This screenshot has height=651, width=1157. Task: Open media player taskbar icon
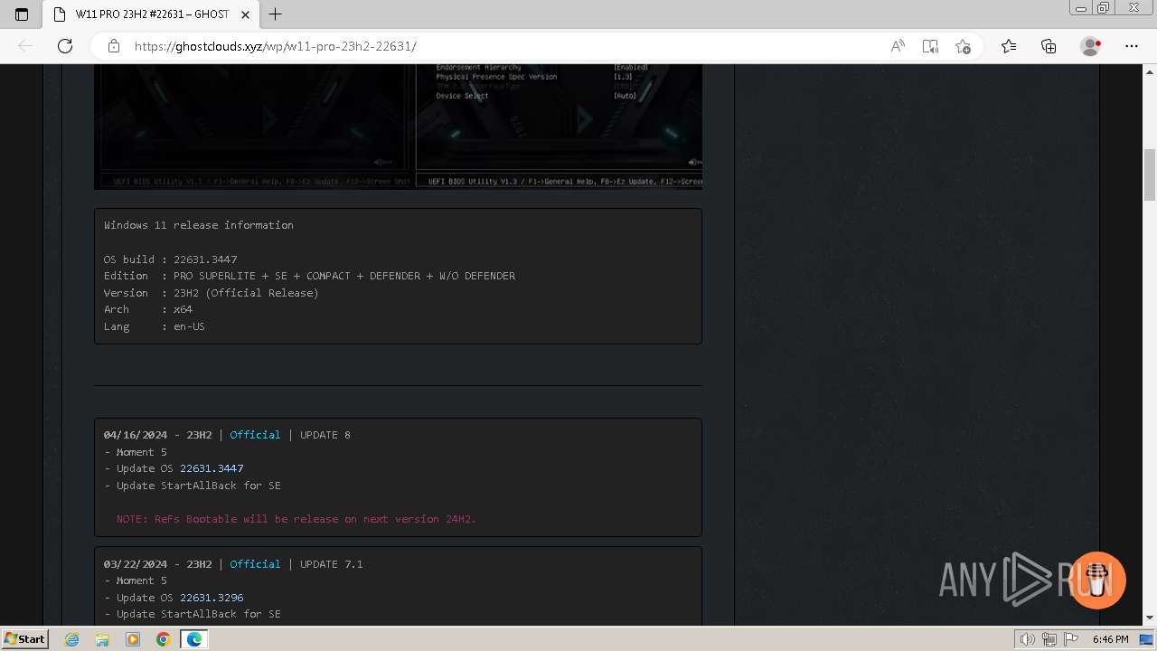[x=133, y=639]
